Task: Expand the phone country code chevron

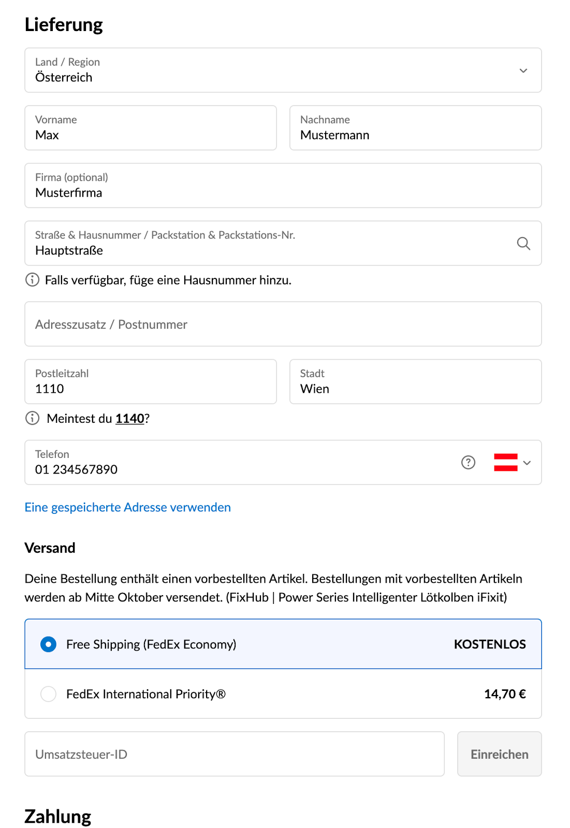Action: pyautogui.click(x=527, y=463)
